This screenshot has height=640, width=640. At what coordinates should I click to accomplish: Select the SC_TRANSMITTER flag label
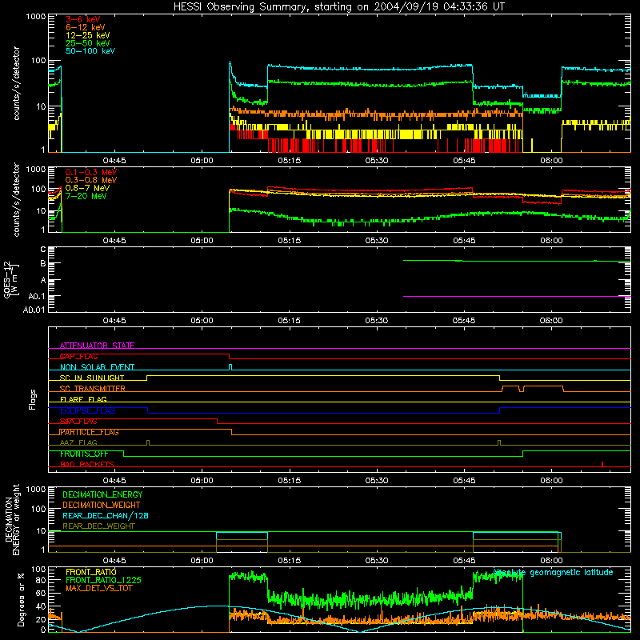pos(93,389)
